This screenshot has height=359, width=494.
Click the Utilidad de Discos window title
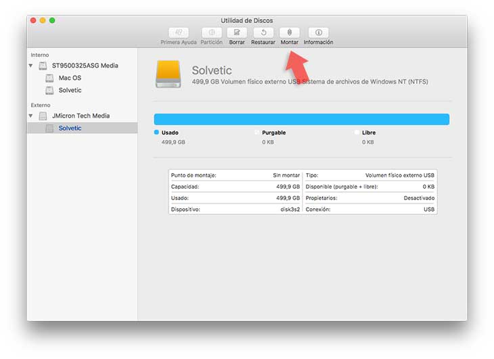click(x=247, y=20)
